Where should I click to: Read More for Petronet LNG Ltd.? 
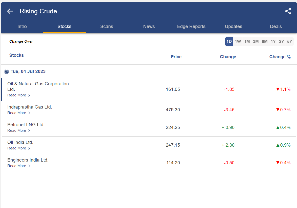pyautogui.click(x=19, y=131)
